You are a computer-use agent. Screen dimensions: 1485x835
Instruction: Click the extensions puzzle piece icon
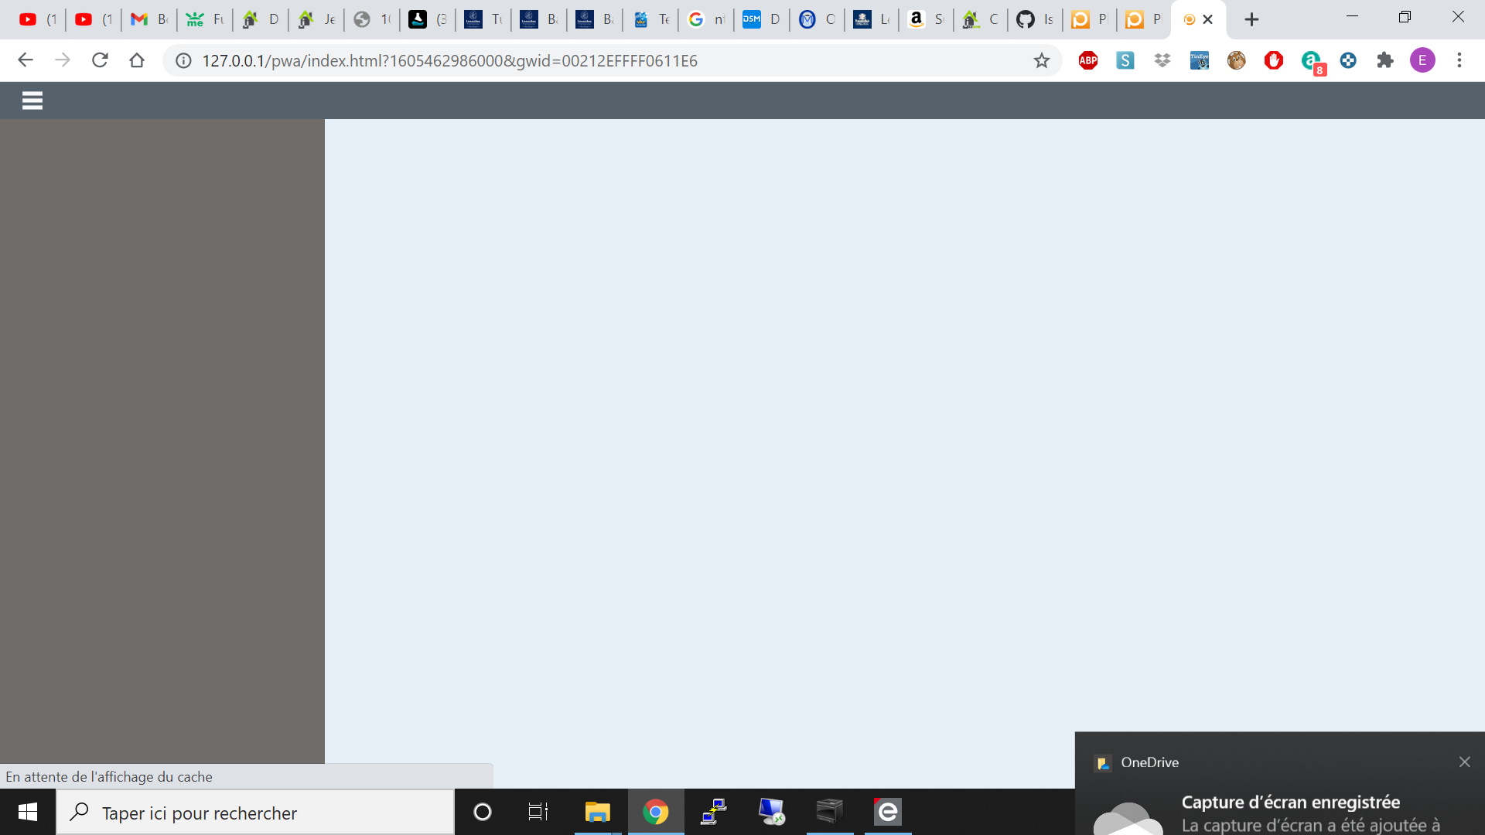[1385, 60]
